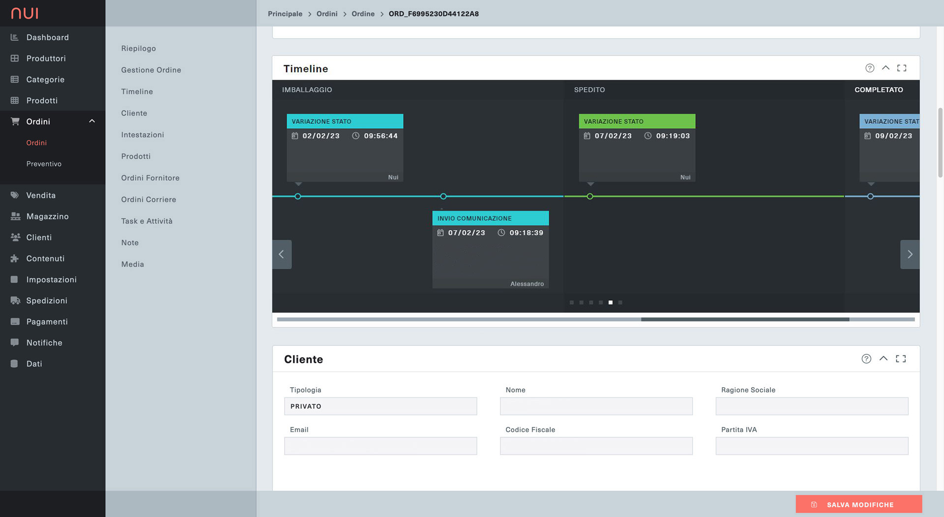Click the Contenuti puzzle icon in sidebar
This screenshot has width=944, height=517.
click(15, 258)
